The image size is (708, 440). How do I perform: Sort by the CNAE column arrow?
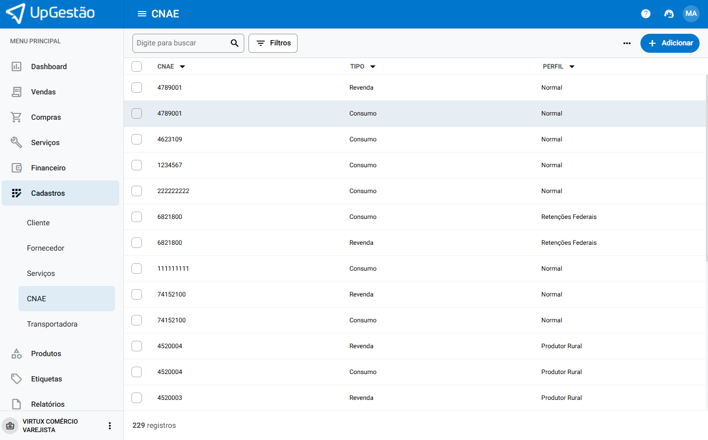click(183, 67)
